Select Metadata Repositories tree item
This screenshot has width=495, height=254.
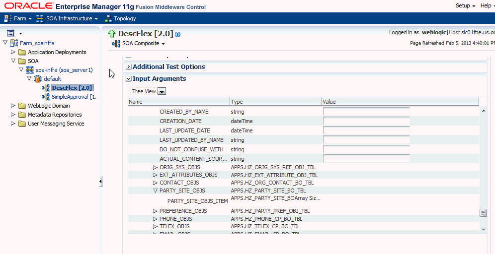(55, 115)
